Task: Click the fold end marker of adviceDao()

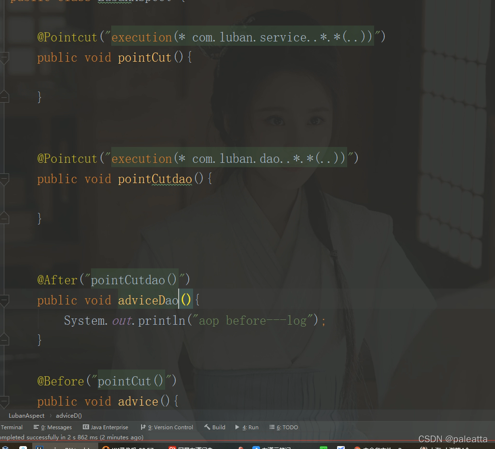Action: click(4, 340)
